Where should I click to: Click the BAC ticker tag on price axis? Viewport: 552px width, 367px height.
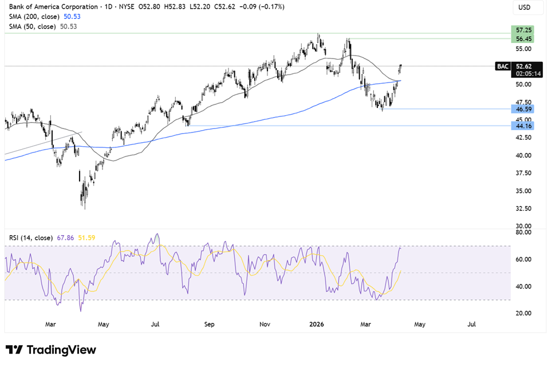502,67
